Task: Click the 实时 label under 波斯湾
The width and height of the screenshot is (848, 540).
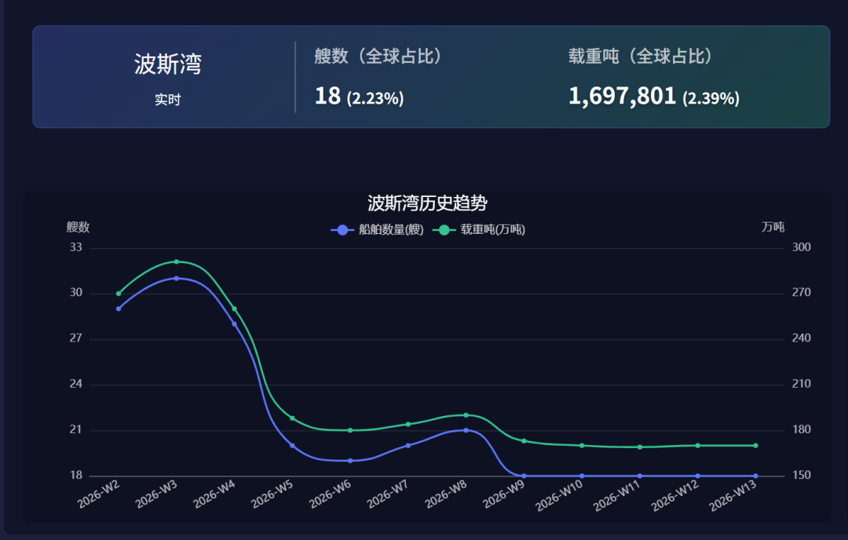Action: point(167,100)
